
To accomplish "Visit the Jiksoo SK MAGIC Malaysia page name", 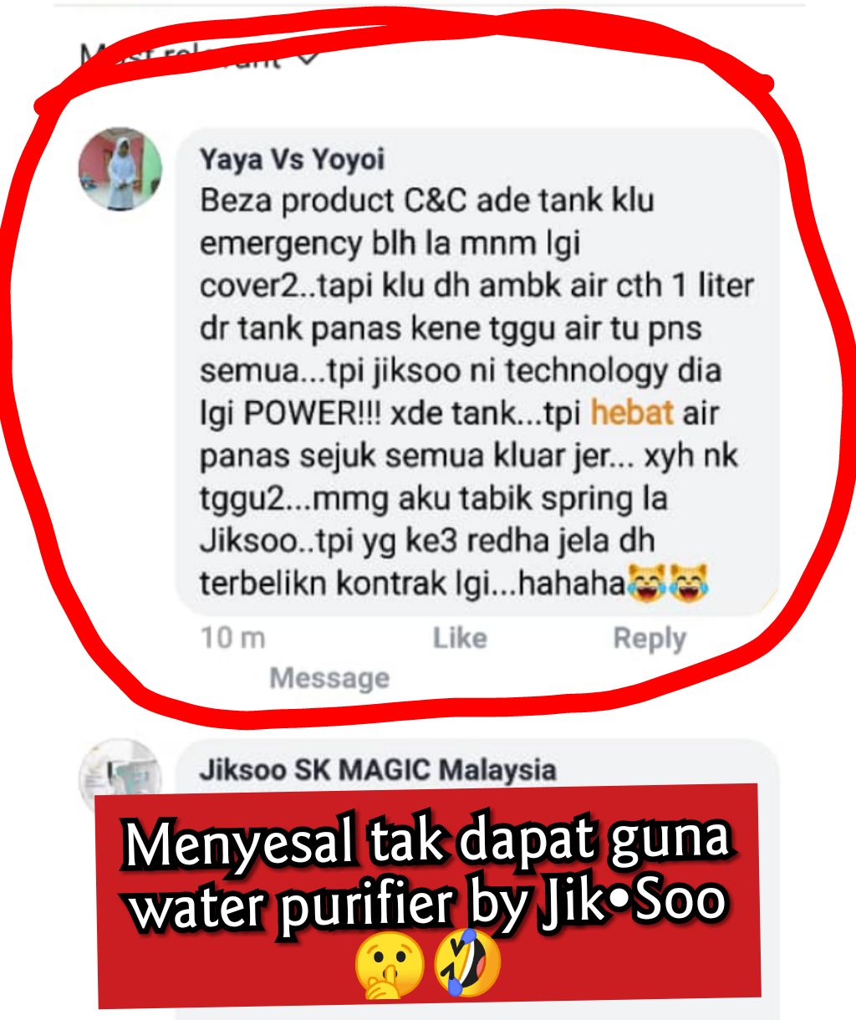I will 378,769.
